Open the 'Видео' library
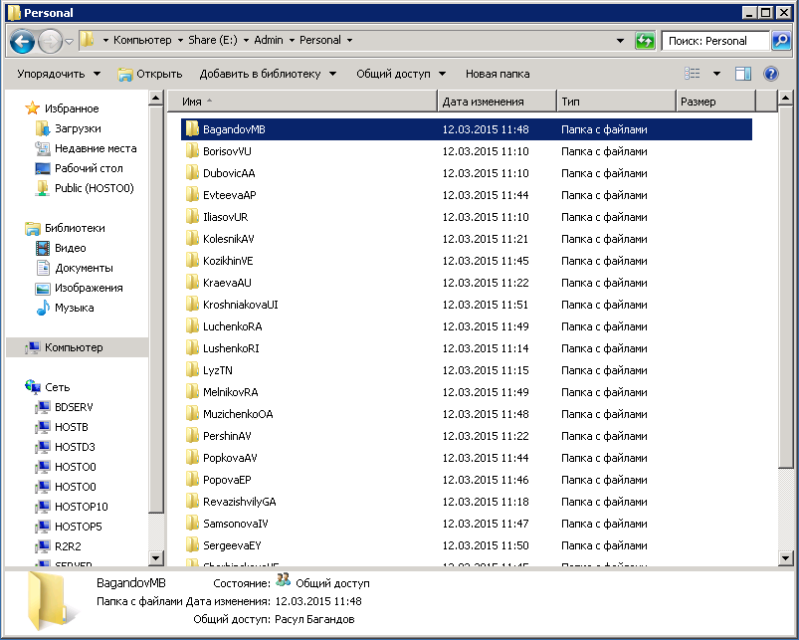Image resolution: width=799 pixels, height=640 pixels. 71,248
